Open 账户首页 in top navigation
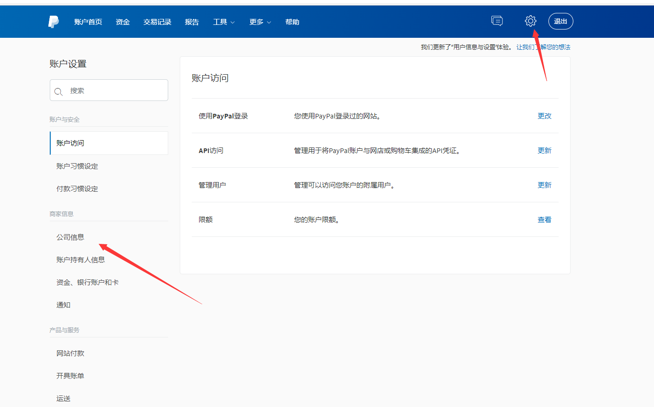This screenshot has width=654, height=407. tap(88, 22)
